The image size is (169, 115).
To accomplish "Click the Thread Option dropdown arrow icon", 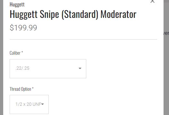I will (42, 104).
